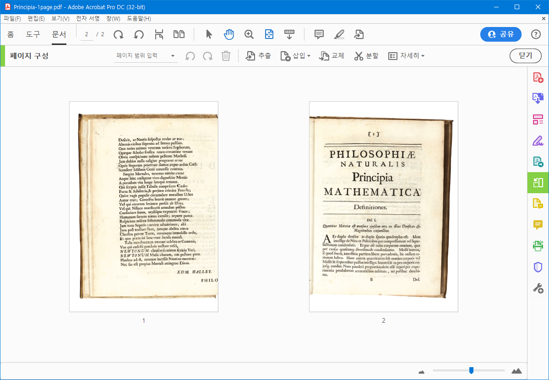Click the 교체 replace button
The width and height of the screenshot is (549, 380).
coord(332,56)
